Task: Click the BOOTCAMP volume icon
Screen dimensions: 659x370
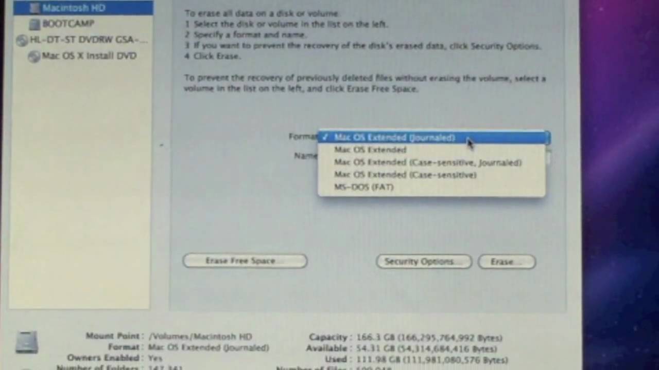Action: [34, 24]
